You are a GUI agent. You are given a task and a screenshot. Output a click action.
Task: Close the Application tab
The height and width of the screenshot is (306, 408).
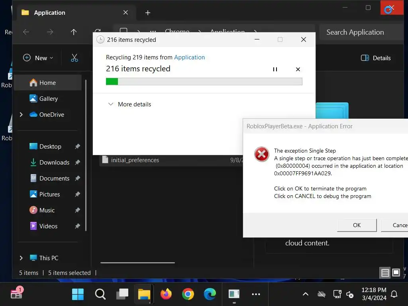pyautogui.click(x=126, y=12)
